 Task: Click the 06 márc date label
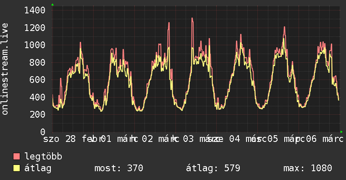pos(325,139)
